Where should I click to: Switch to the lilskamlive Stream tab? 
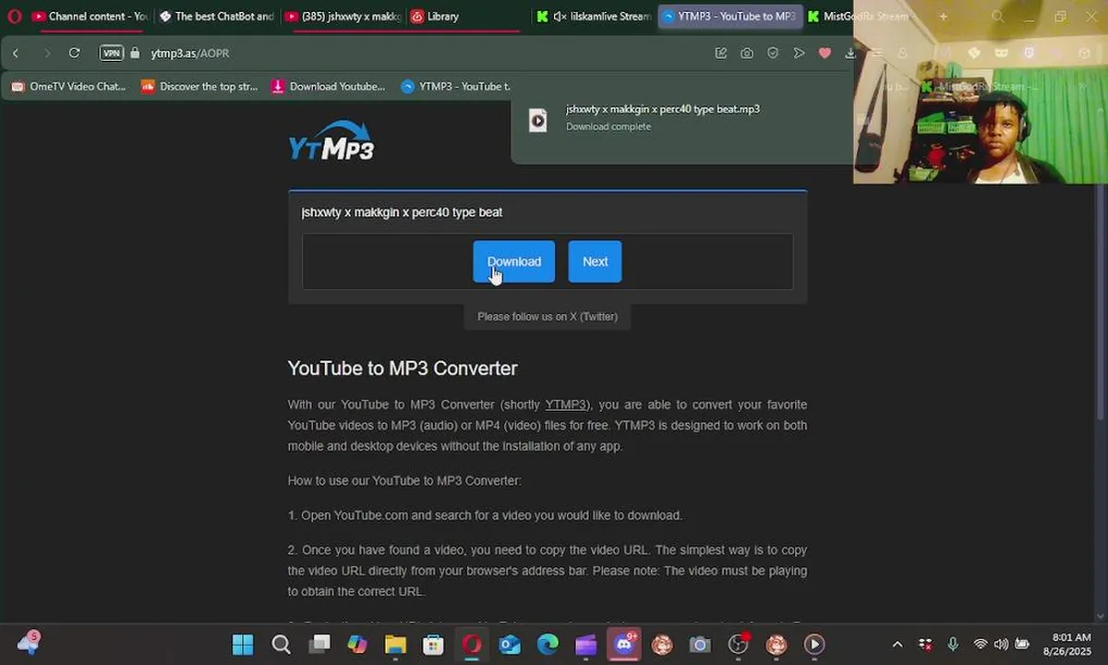coord(595,17)
